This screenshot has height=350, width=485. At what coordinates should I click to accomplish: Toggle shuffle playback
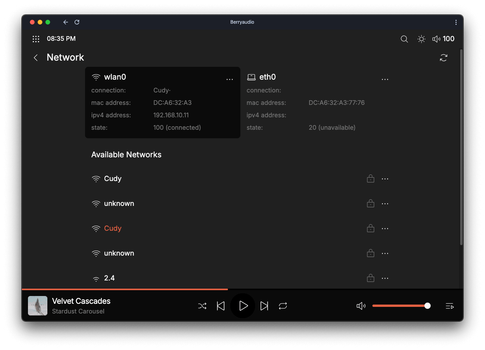point(202,306)
